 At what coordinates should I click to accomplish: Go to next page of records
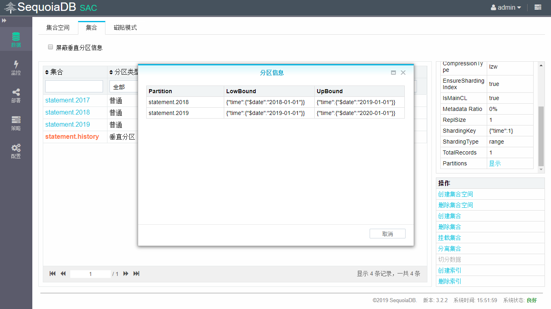126,274
